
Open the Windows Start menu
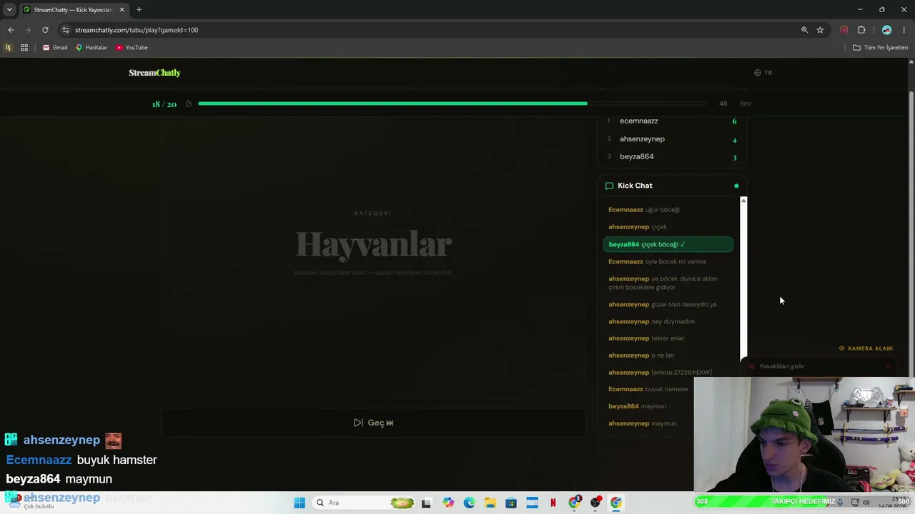pos(300,503)
